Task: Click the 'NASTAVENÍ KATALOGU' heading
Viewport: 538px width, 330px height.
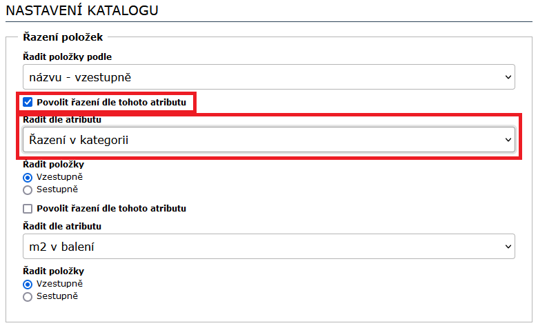Action: (82, 10)
